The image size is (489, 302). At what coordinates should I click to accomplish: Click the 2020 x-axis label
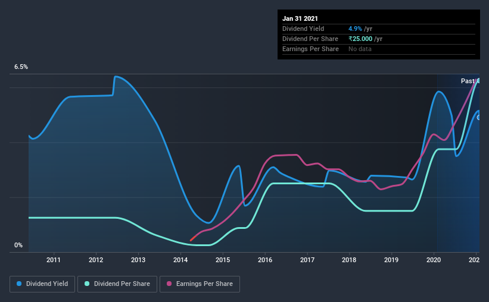click(x=434, y=260)
